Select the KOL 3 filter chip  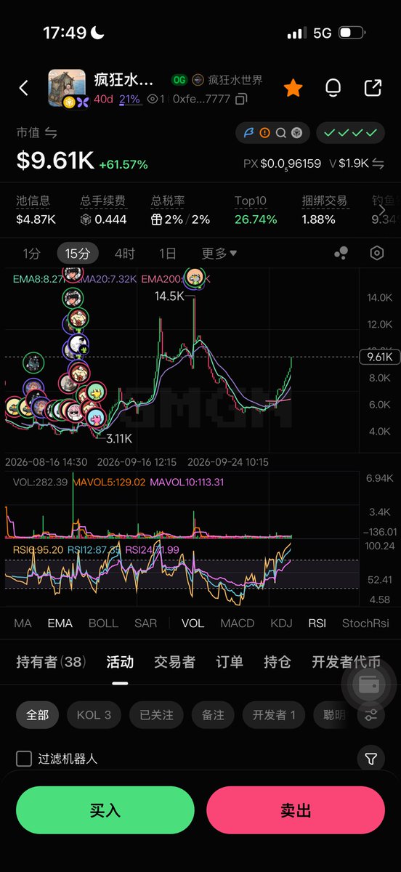(x=94, y=715)
